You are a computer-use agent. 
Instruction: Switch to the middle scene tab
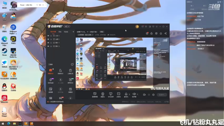click(x=60, y=32)
